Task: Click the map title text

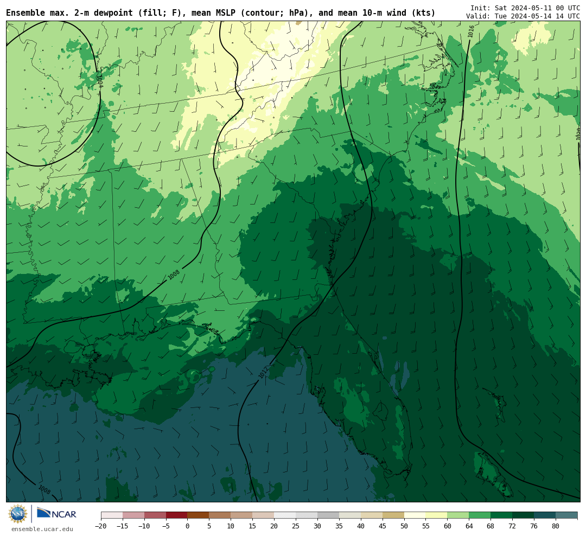Action: pyautogui.click(x=220, y=12)
